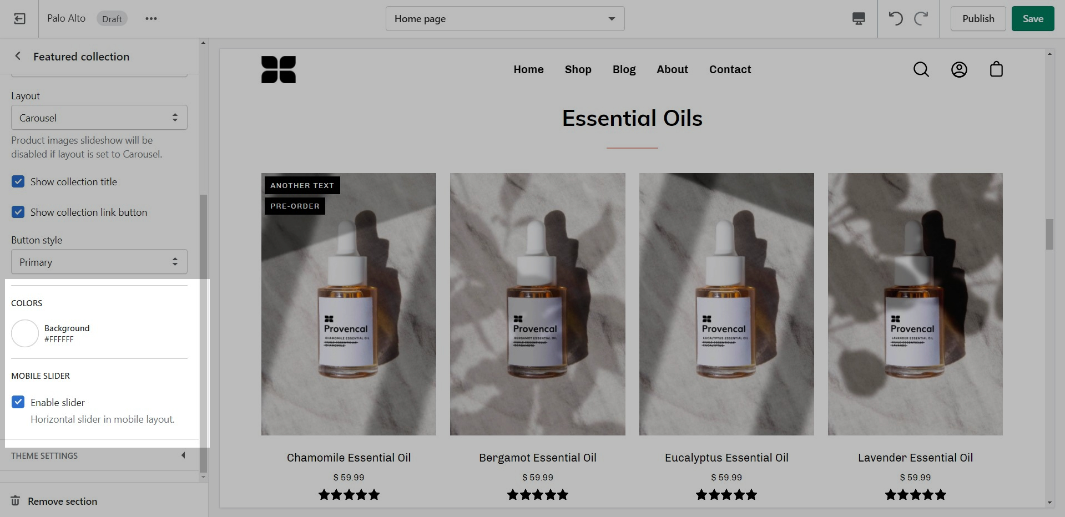Open the Background color swatch
1065x517 pixels.
25,333
